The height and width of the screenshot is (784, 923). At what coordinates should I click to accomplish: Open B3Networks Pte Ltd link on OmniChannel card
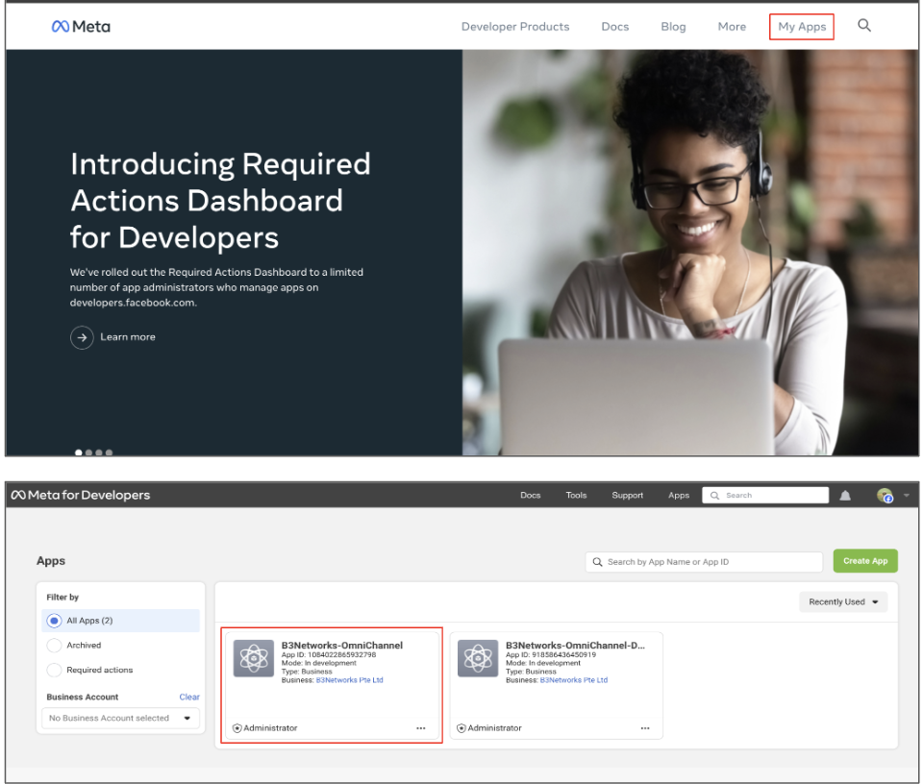pyautogui.click(x=350, y=680)
